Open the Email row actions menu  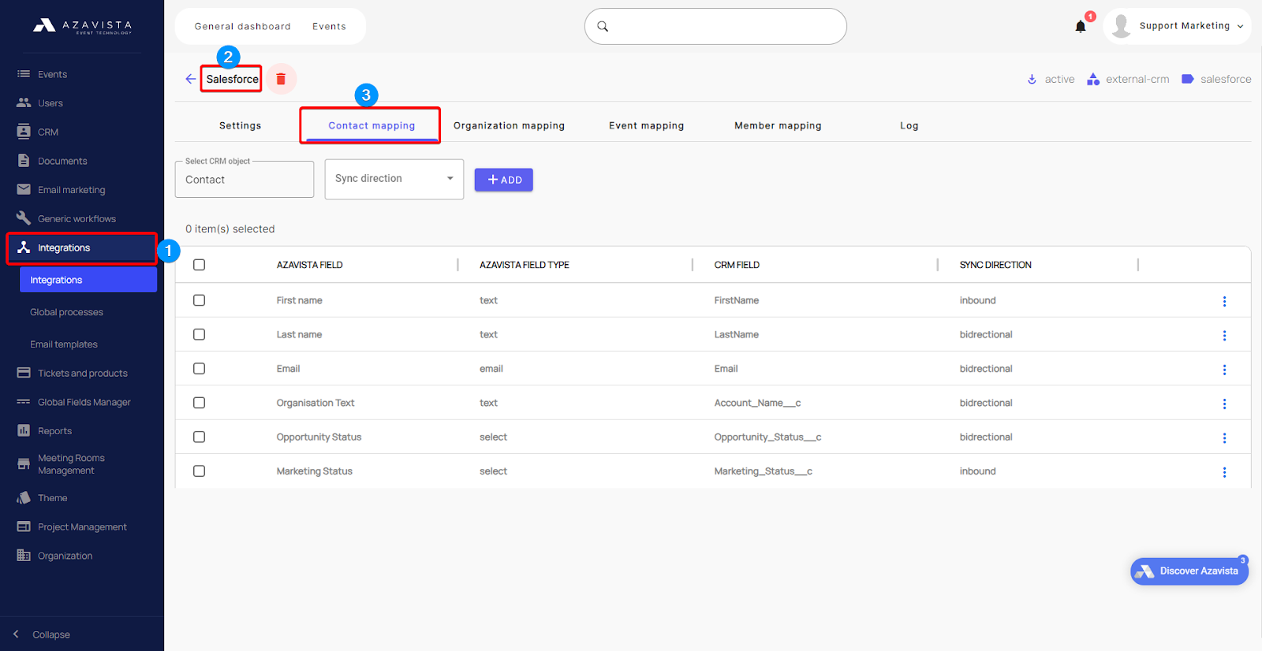pos(1224,370)
